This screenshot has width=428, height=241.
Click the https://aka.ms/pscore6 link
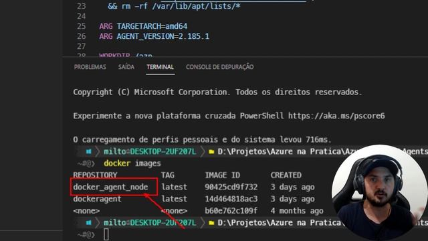pyautogui.click(x=336, y=116)
